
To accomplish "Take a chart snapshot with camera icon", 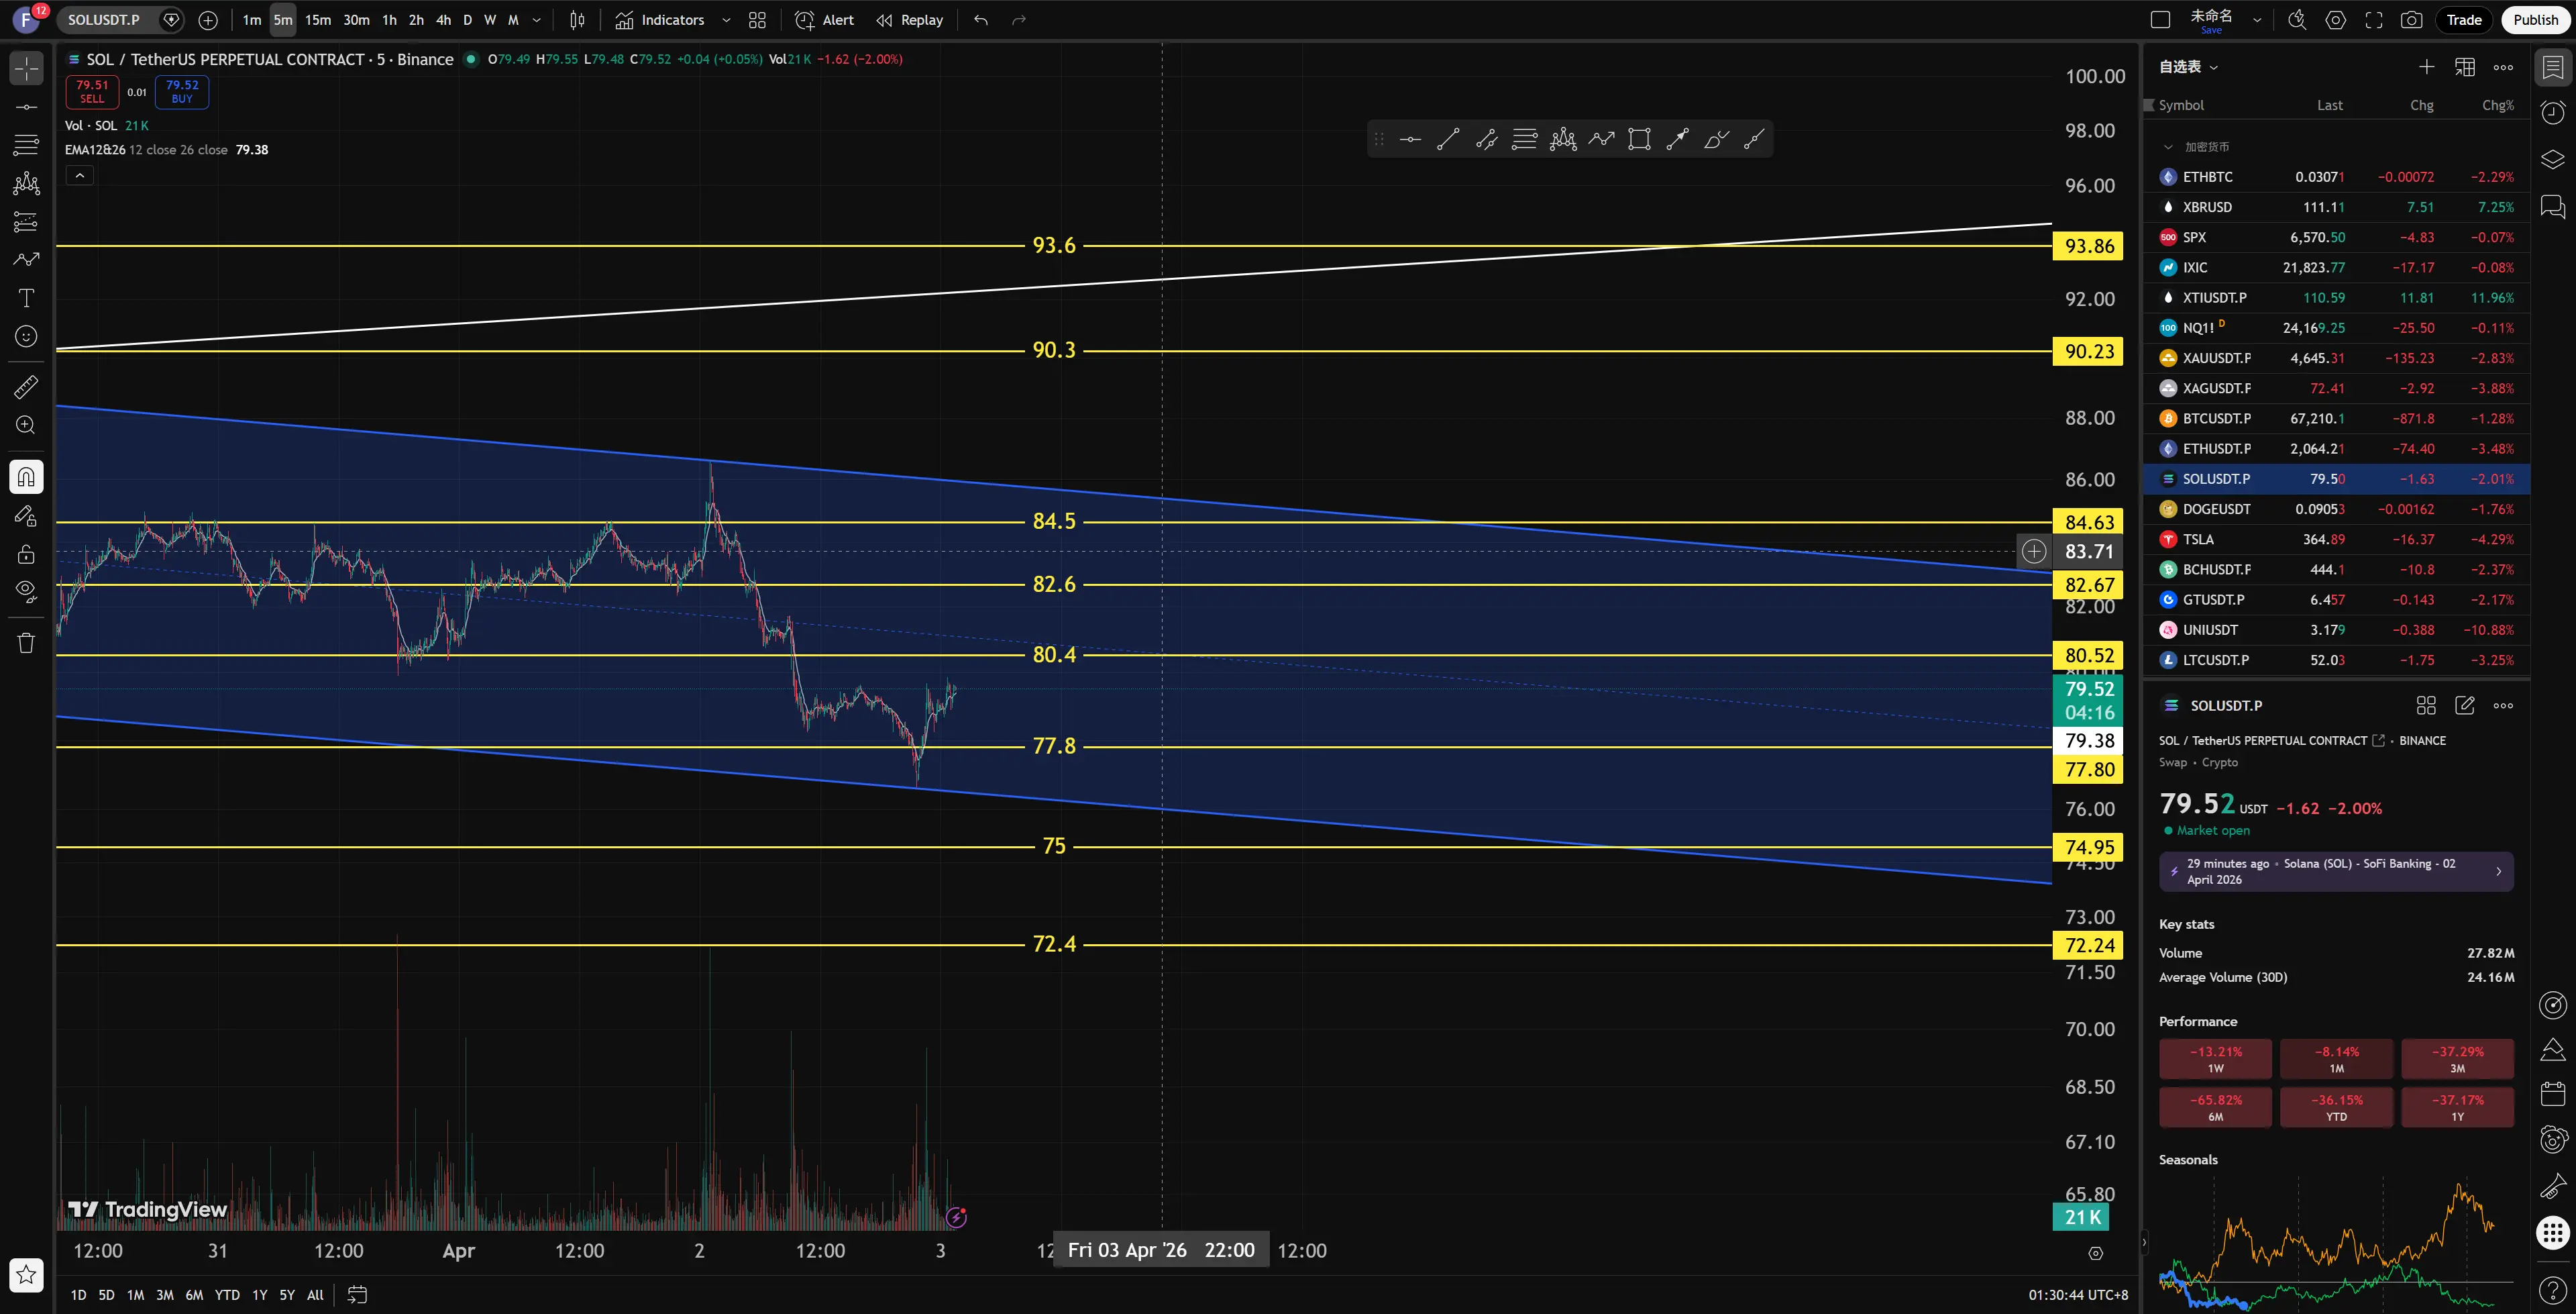I will (2411, 20).
